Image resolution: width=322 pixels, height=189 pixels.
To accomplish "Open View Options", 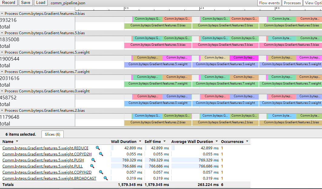I will click(314, 3).
